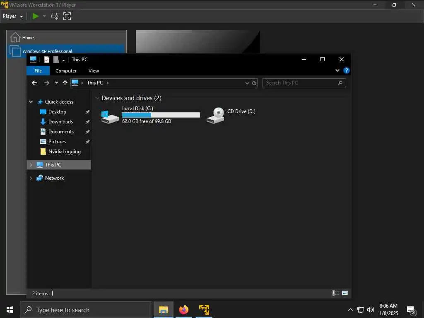
Task: Refresh This PC with the refresh icon
Action: coord(254,83)
